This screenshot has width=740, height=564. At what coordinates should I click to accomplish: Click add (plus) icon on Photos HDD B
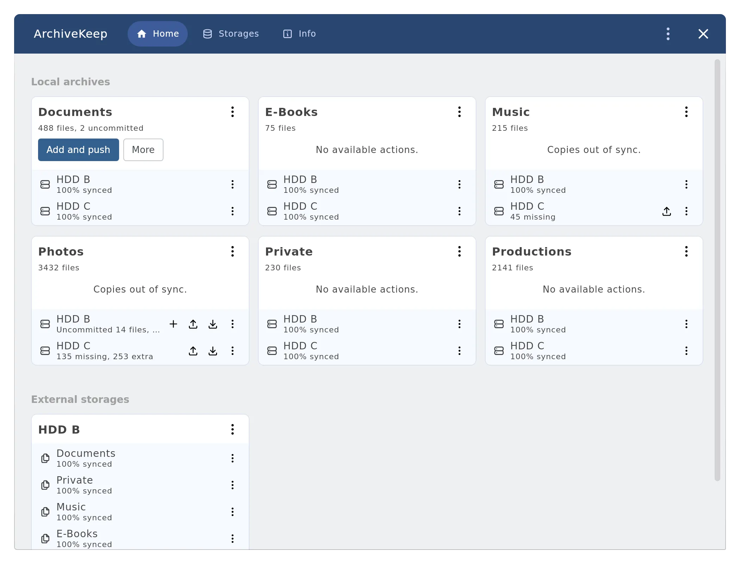173,324
